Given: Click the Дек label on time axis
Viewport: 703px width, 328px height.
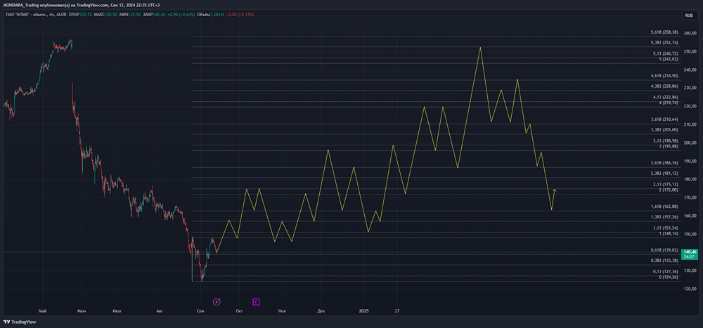Looking at the screenshot, I should tap(321, 310).
